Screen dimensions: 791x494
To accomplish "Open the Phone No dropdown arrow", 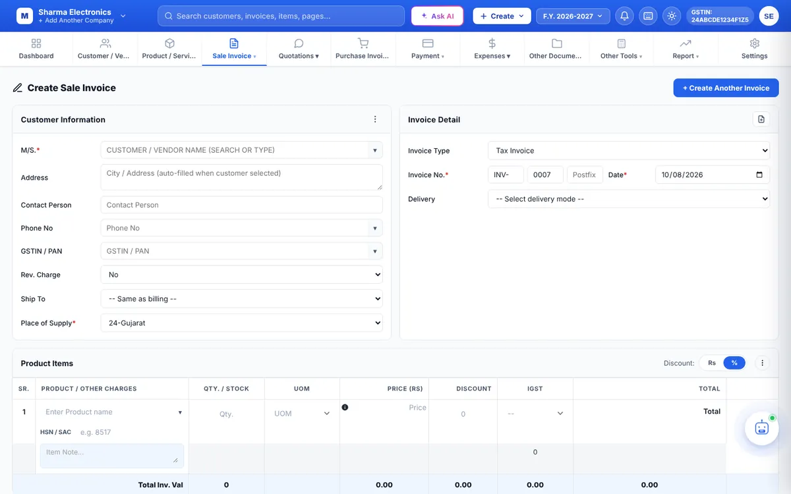I will point(374,228).
